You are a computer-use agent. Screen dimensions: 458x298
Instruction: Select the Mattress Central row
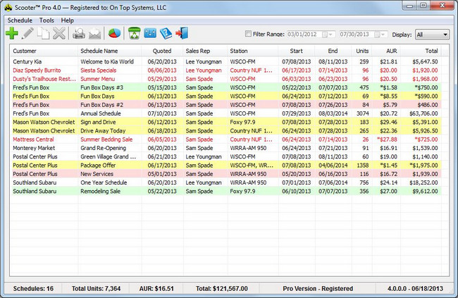click(x=225, y=139)
